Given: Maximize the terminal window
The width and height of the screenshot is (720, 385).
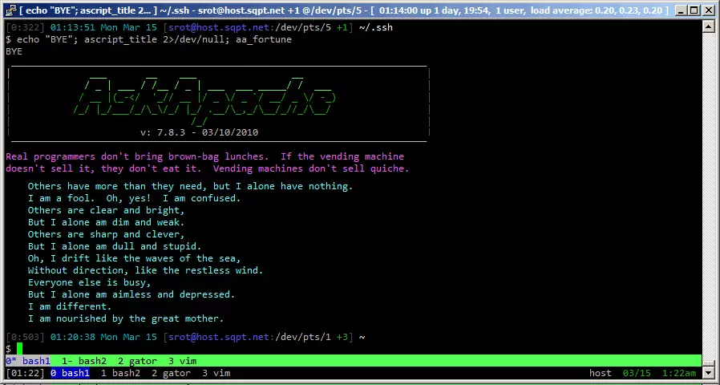Looking at the screenshot, I should tap(691, 8).
